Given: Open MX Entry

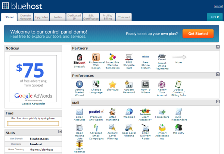Looking at the screenshot, I should point(178,129).
